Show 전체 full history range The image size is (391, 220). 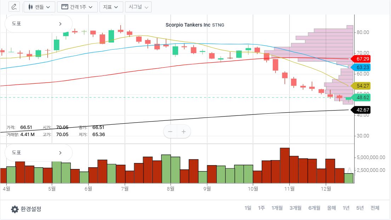(375, 208)
